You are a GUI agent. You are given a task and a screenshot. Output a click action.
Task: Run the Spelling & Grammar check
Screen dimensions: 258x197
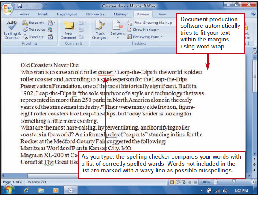pos(12,30)
